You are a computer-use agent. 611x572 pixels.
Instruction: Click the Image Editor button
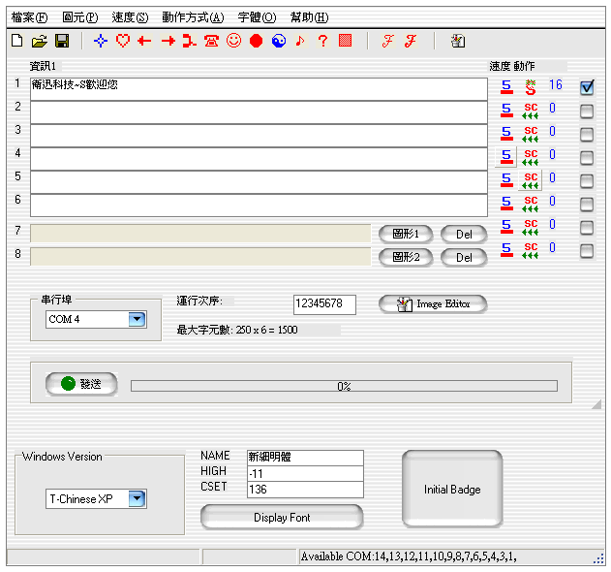click(433, 304)
